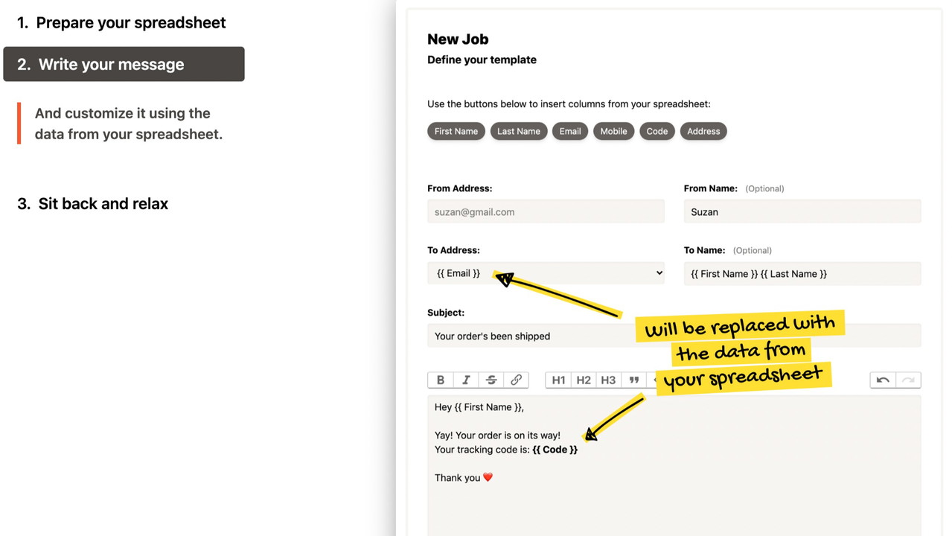Go to 'Prepare your spreadsheet' step
The width and height of the screenshot is (952, 536).
coord(121,22)
